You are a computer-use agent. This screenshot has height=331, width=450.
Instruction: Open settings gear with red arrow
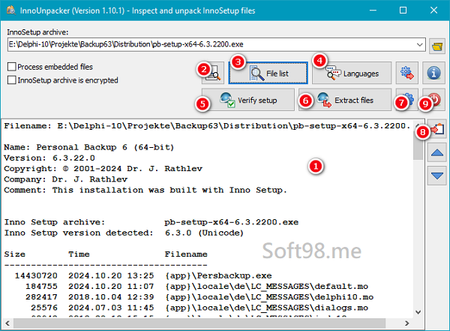[407, 74]
